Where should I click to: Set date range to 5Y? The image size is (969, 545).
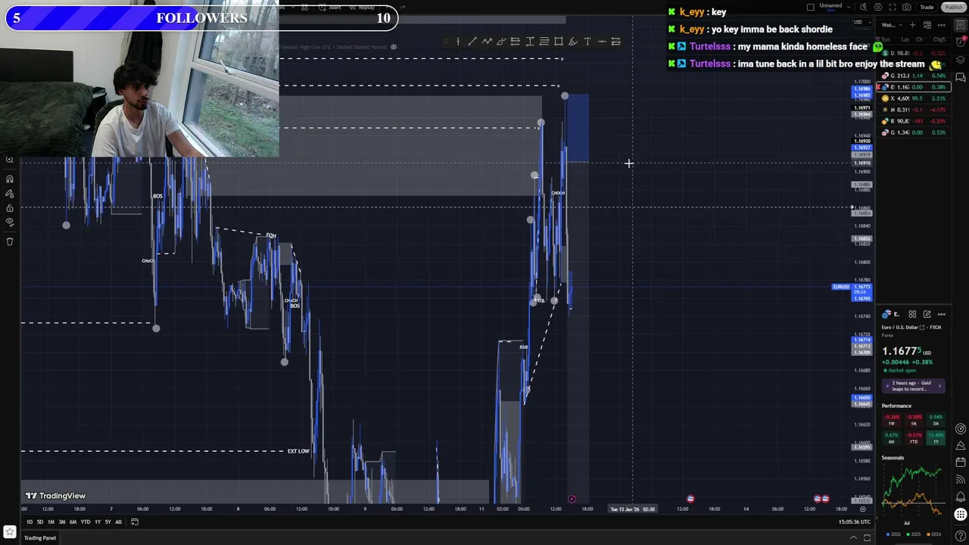107,522
